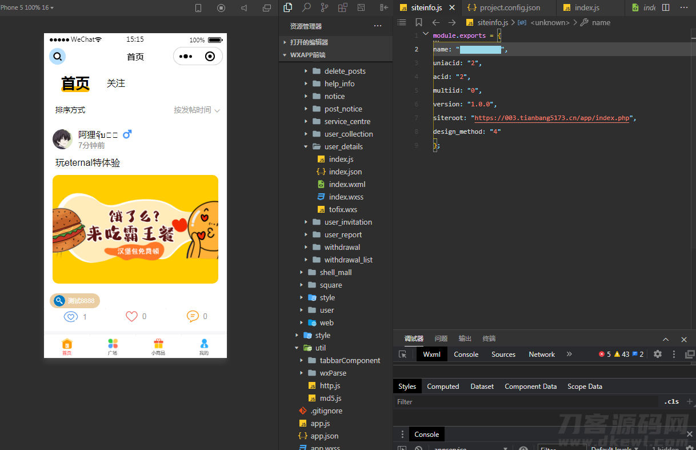Open the source control branch icon
This screenshot has height=450, width=696.
point(325,7)
